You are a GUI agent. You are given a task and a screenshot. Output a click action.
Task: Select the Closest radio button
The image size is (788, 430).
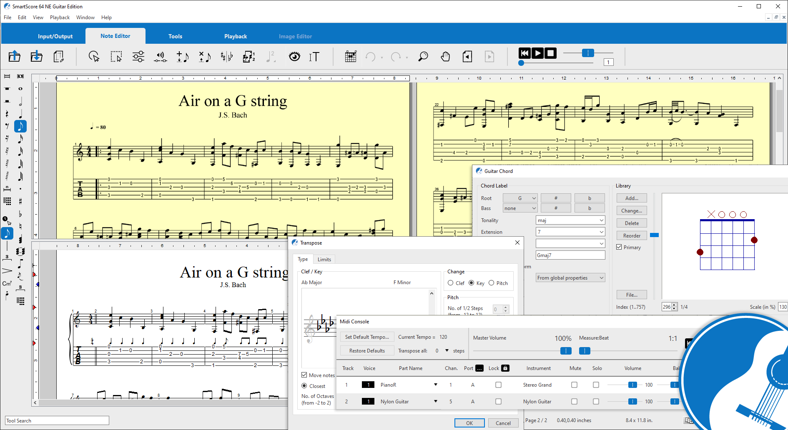(x=304, y=386)
